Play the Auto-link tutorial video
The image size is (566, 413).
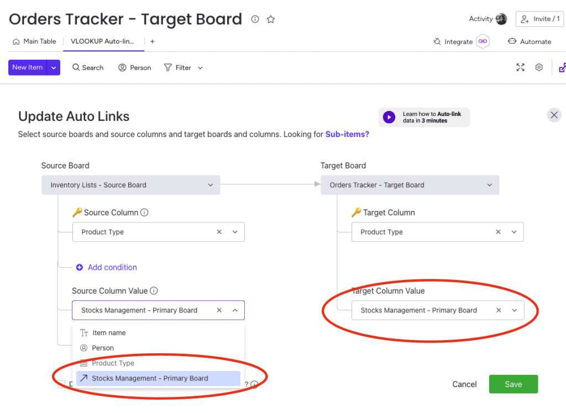pyautogui.click(x=389, y=117)
